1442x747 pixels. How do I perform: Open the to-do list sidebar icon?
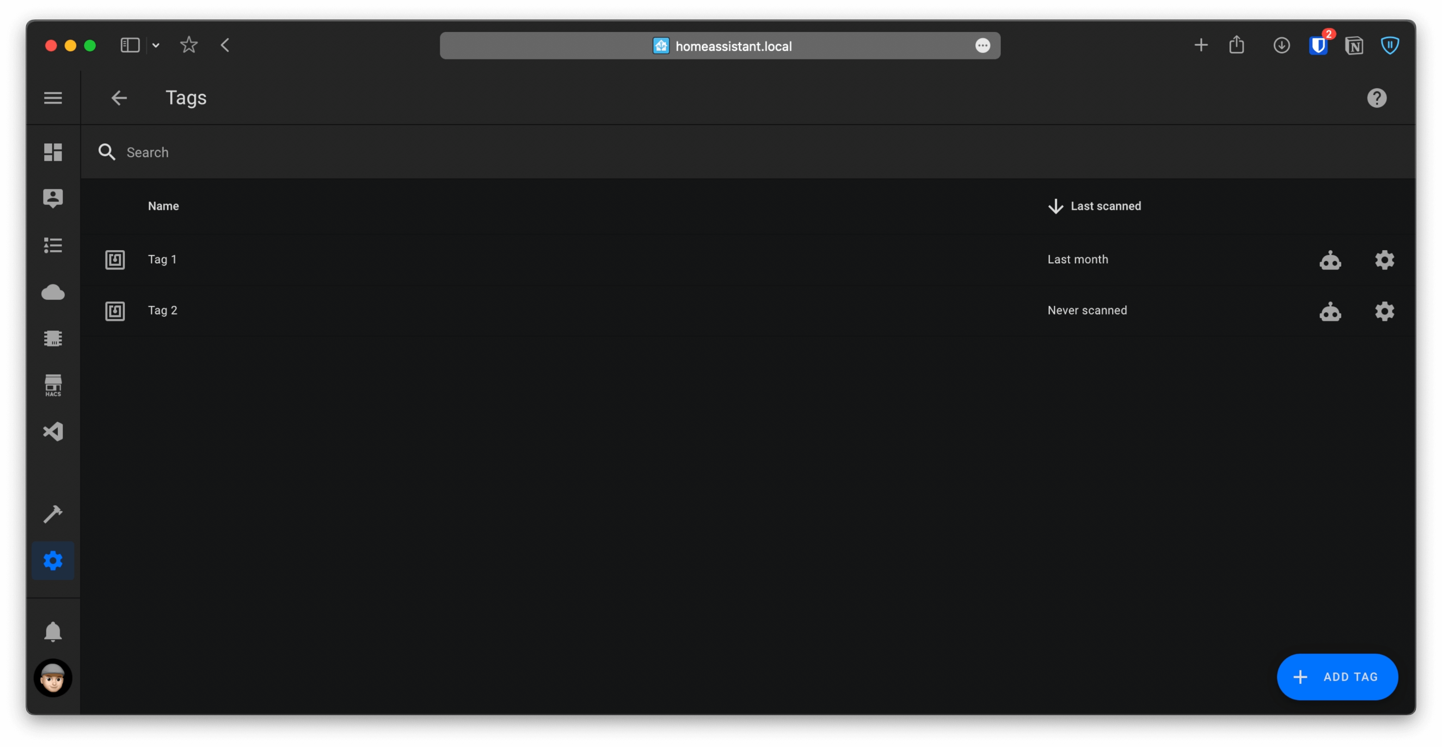click(53, 245)
